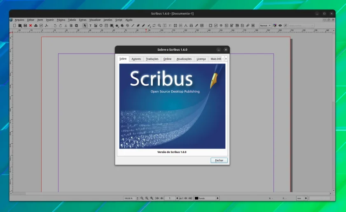Select the Rotate Item tool
This screenshot has height=212, width=346.
[x=154, y=26]
